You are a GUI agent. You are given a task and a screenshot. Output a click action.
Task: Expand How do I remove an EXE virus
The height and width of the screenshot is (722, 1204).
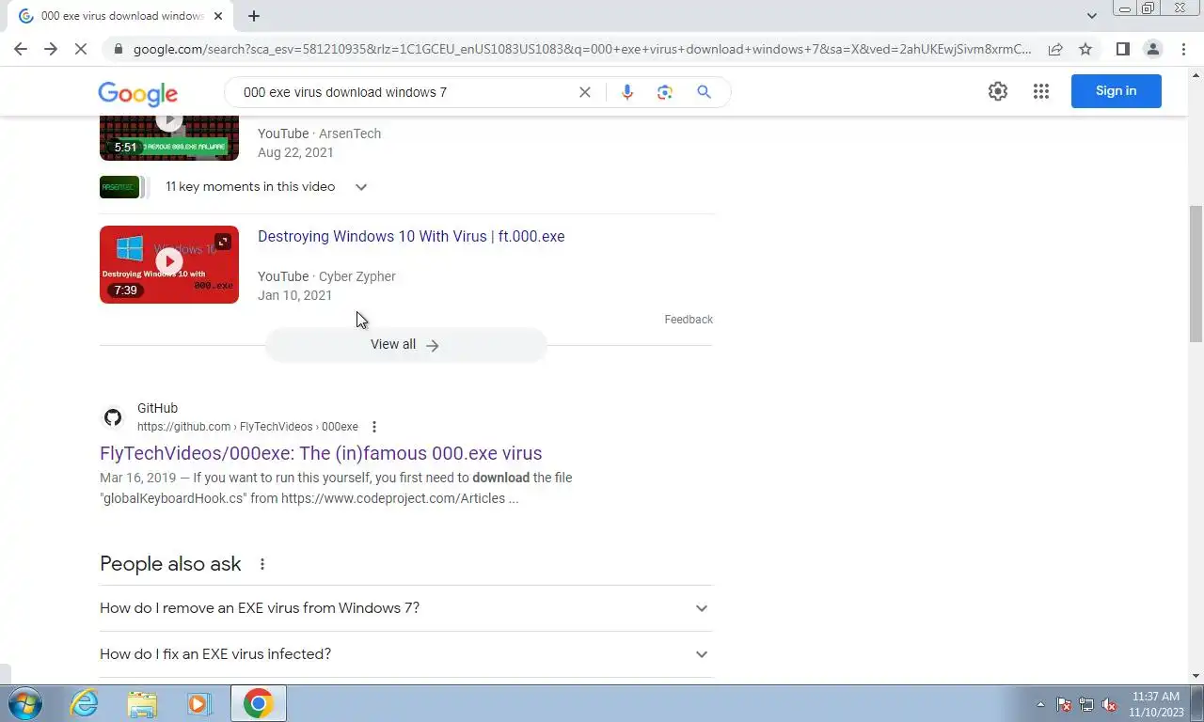click(x=405, y=608)
